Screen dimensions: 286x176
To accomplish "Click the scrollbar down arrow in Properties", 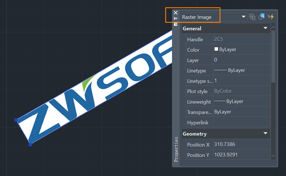I will pos(273,156).
